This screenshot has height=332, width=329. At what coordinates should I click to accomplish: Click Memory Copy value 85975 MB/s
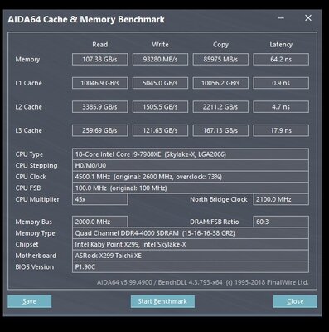coord(220,59)
